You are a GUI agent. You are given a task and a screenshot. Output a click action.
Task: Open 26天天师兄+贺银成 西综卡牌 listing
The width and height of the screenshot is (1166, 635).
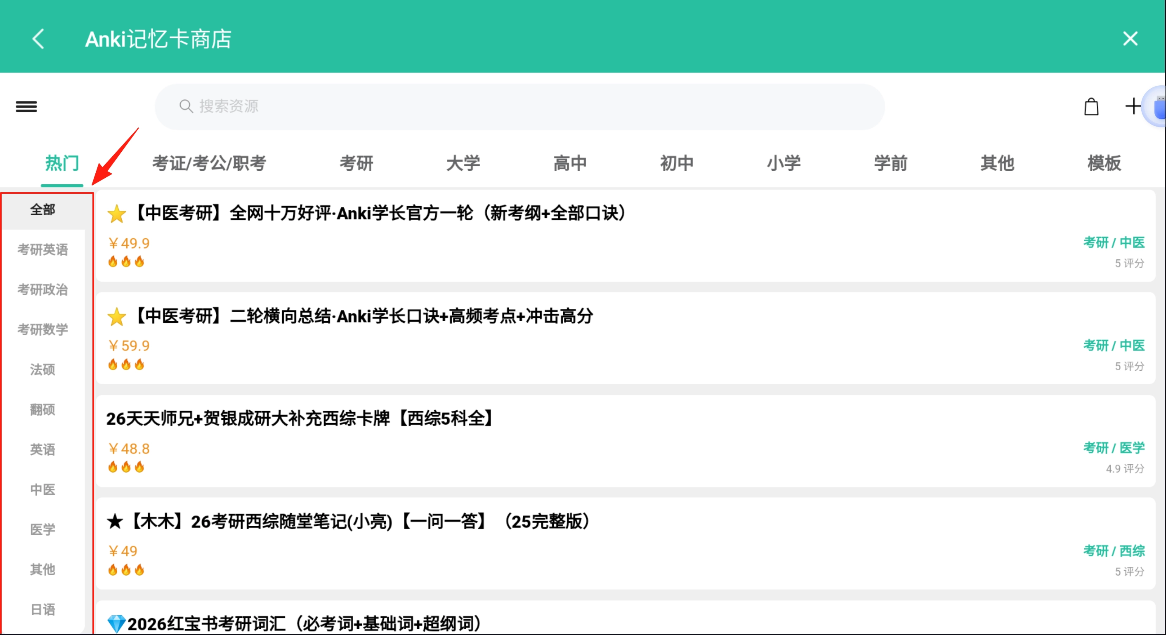[300, 419]
